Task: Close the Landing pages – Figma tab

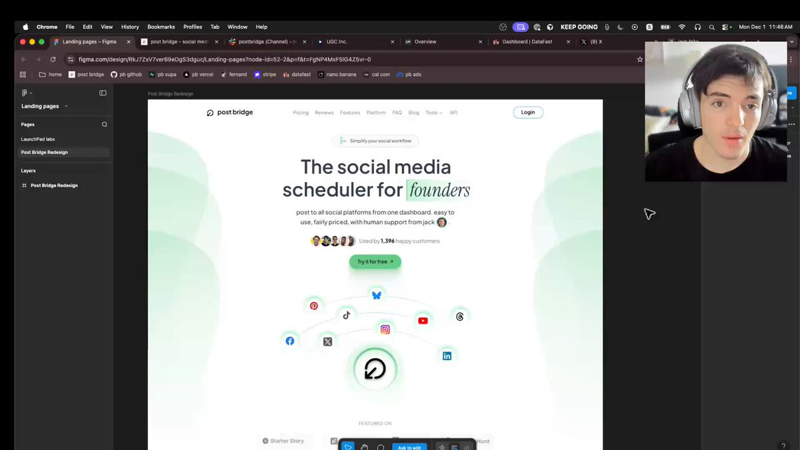Action: pyautogui.click(x=129, y=41)
